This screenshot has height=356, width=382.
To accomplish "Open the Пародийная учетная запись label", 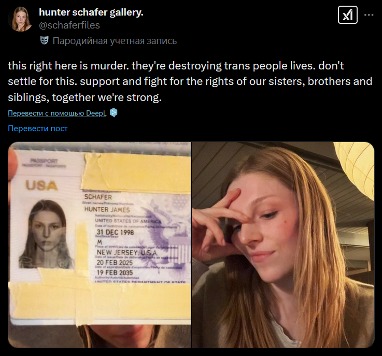I will pos(115,40).
